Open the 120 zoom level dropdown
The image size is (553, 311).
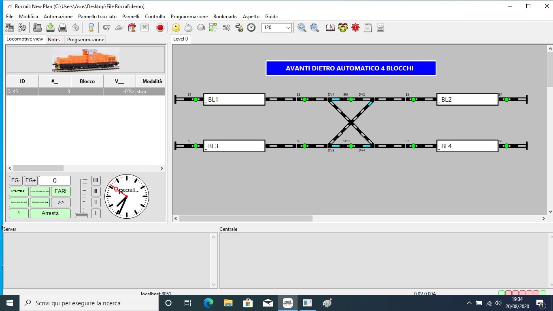(288, 28)
